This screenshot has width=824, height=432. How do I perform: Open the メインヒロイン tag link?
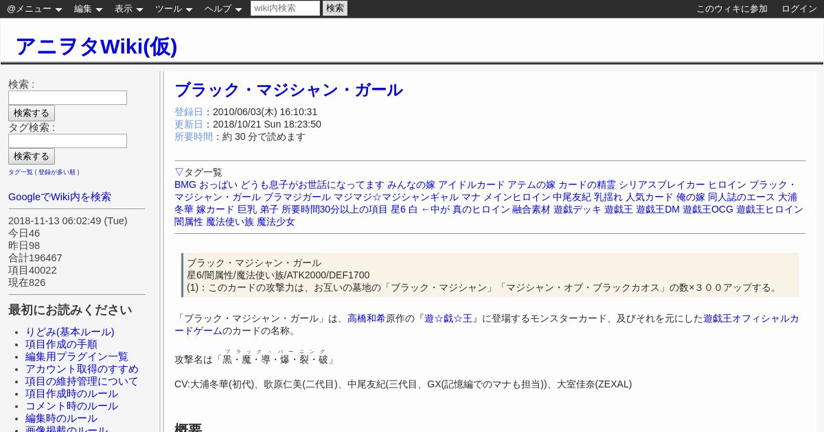pyautogui.click(x=517, y=197)
